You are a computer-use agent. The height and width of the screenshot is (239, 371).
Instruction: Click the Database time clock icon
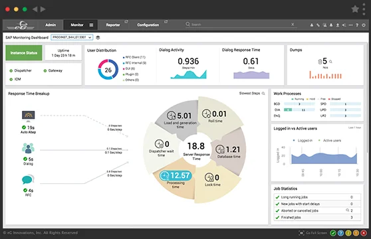(220, 149)
